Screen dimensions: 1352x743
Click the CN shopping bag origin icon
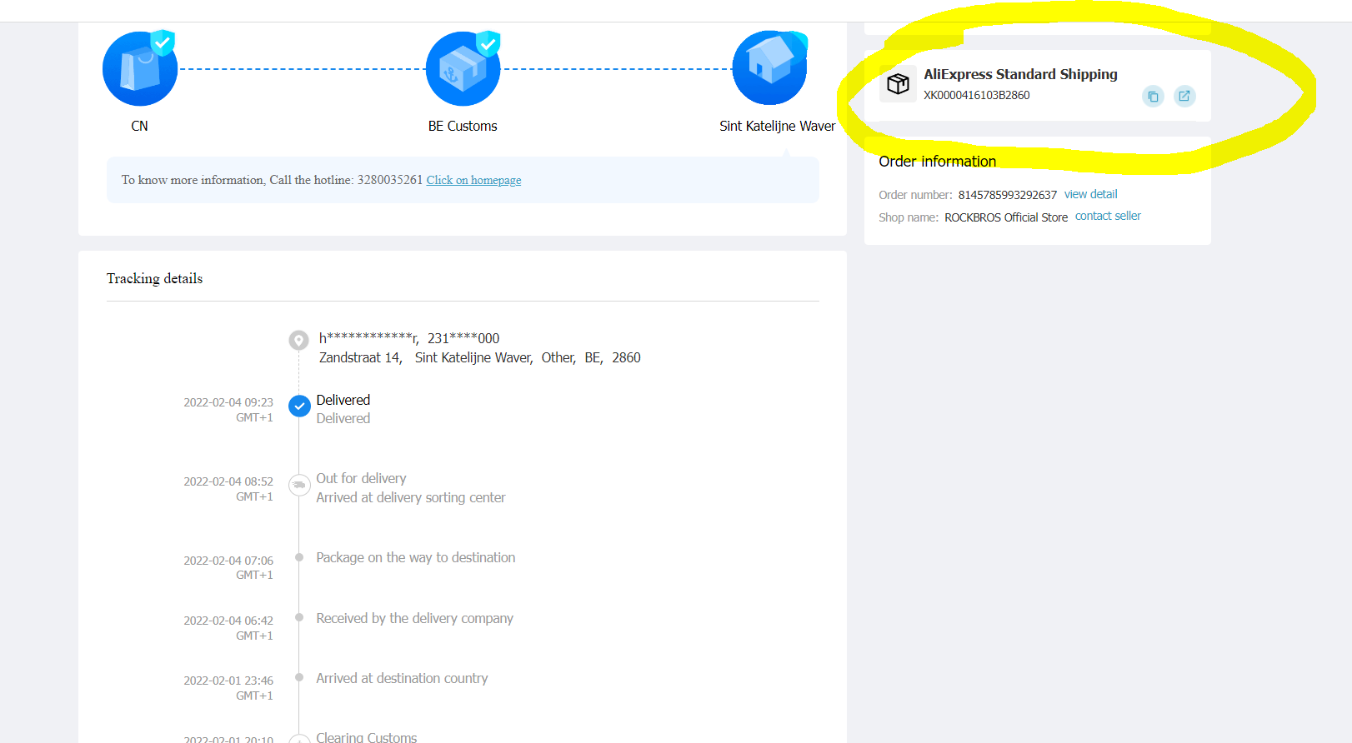pos(140,69)
